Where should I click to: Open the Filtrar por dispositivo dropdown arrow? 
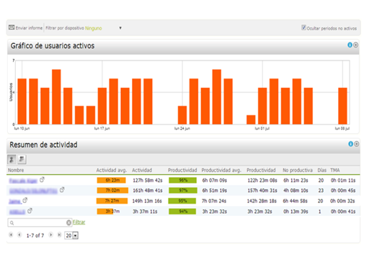point(120,28)
